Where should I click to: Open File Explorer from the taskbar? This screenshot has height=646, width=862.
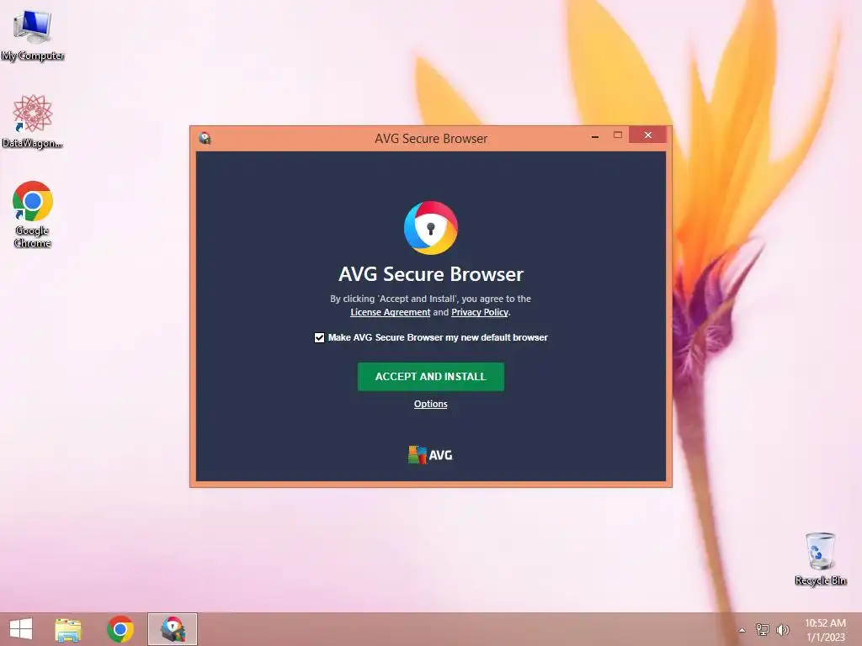click(68, 629)
